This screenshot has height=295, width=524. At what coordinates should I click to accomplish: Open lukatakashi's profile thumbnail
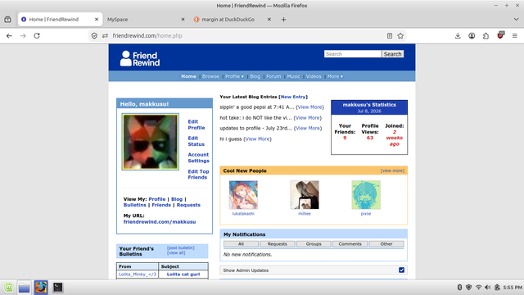243,195
